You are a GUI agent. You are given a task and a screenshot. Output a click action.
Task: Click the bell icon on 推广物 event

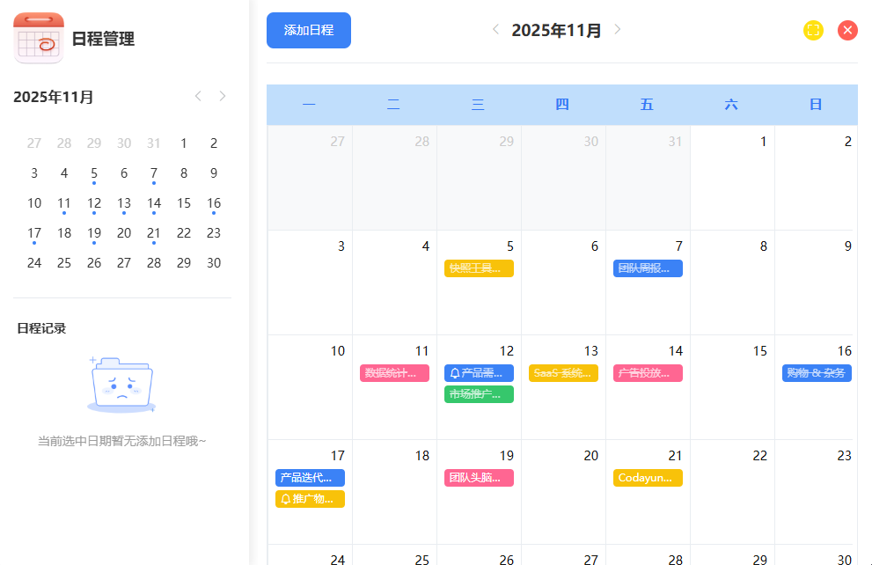point(285,500)
